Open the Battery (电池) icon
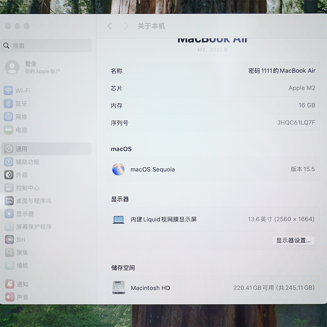Screen dimensions: 327x327 coord(9,130)
